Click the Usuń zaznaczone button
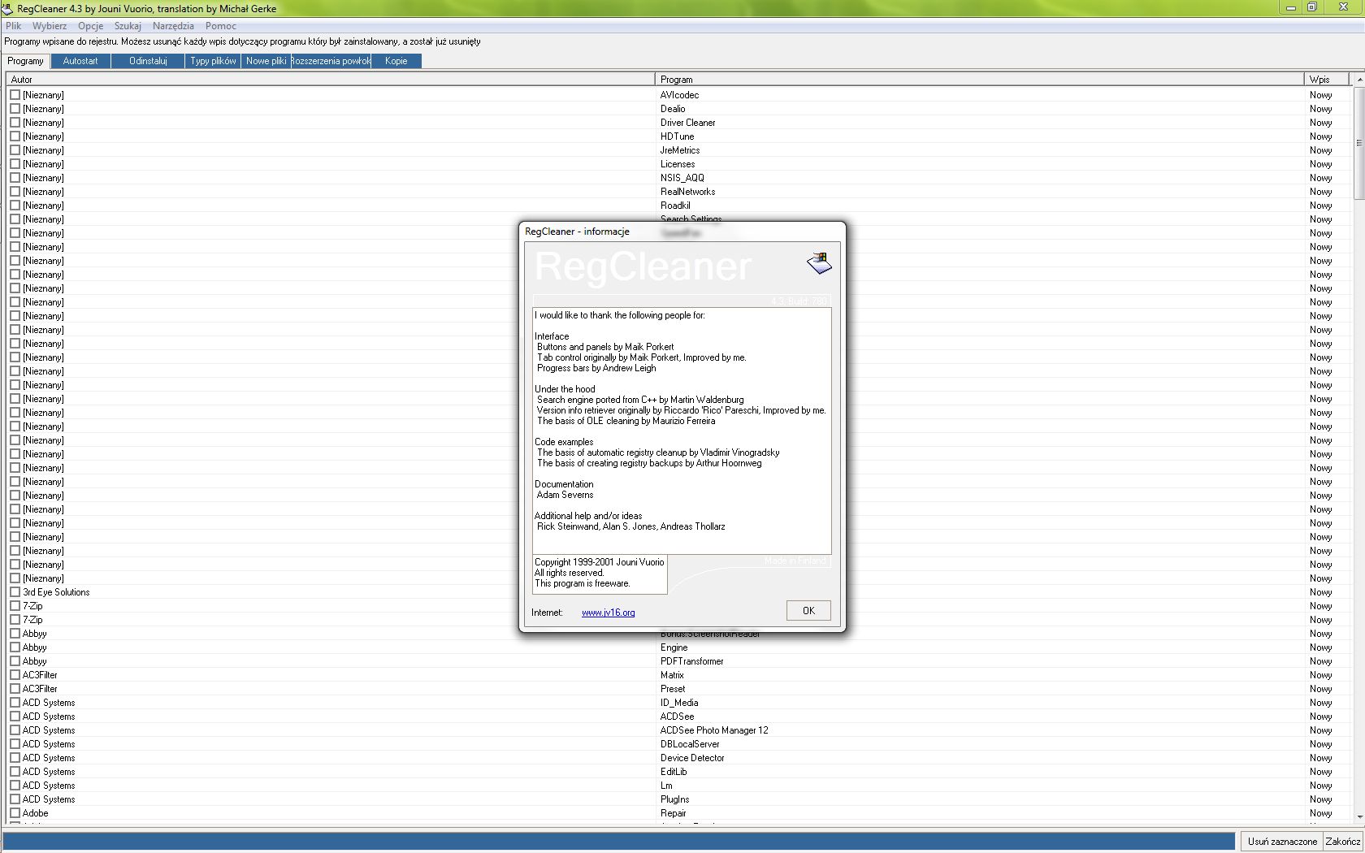 (1281, 841)
